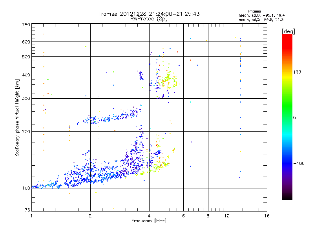Screen dimensions: 314x235
Task: Click the x-axis tick label '6'
Action: tap(183, 216)
